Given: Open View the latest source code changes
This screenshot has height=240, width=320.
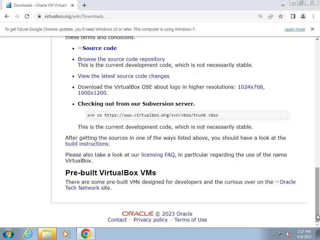Looking at the screenshot, I should point(123,76).
